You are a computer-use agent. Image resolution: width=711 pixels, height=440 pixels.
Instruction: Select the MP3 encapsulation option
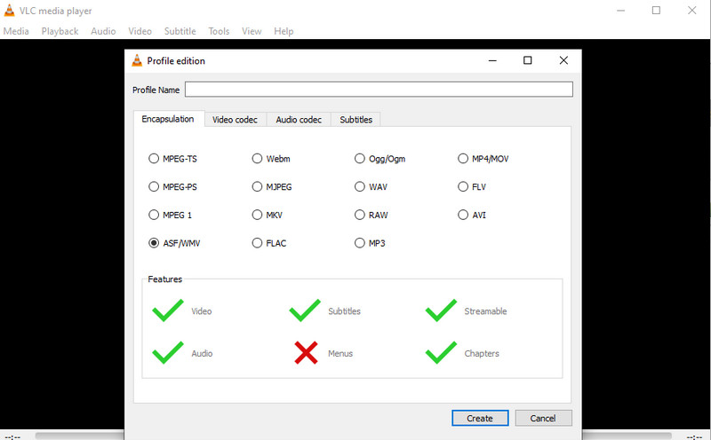pyautogui.click(x=360, y=243)
